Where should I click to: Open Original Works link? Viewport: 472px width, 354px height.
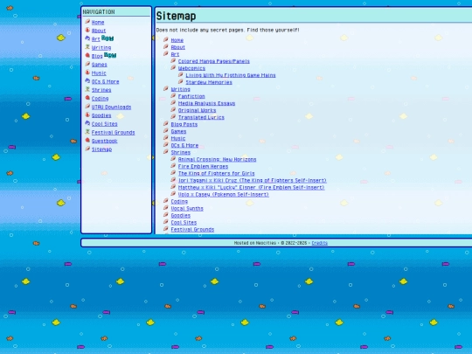[197, 110]
